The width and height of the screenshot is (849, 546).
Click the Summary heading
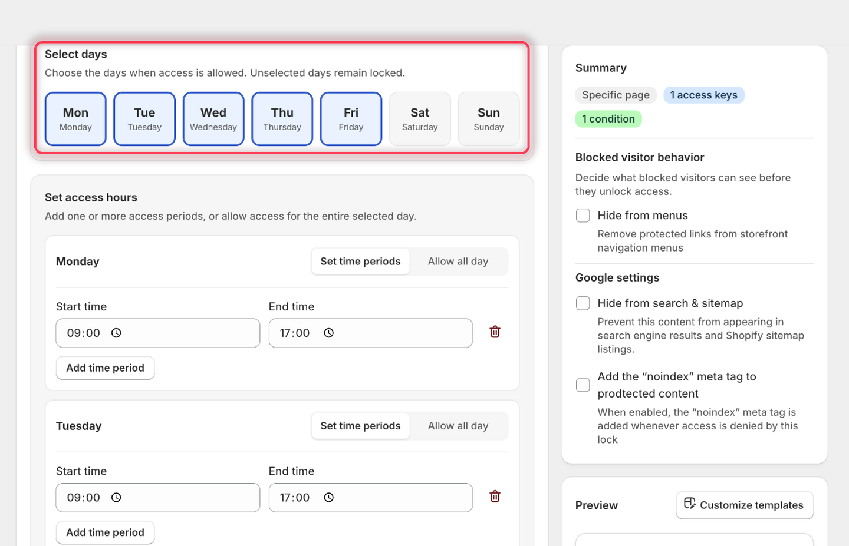601,68
